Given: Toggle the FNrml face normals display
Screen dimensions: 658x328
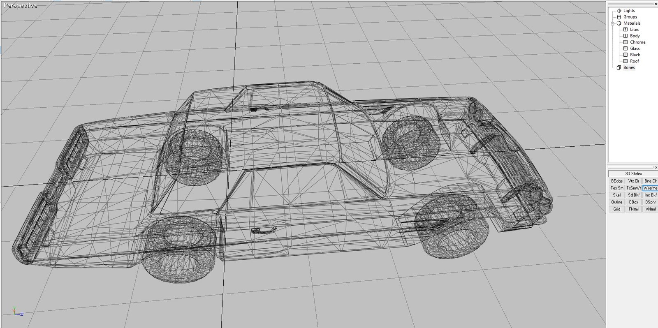Looking at the screenshot, I should click(x=633, y=209).
